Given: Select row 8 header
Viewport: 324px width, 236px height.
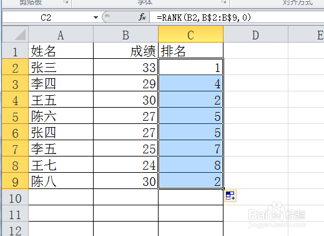Looking at the screenshot, I should coord(15,165).
